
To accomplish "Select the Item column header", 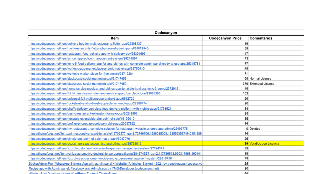I will (115, 38).
